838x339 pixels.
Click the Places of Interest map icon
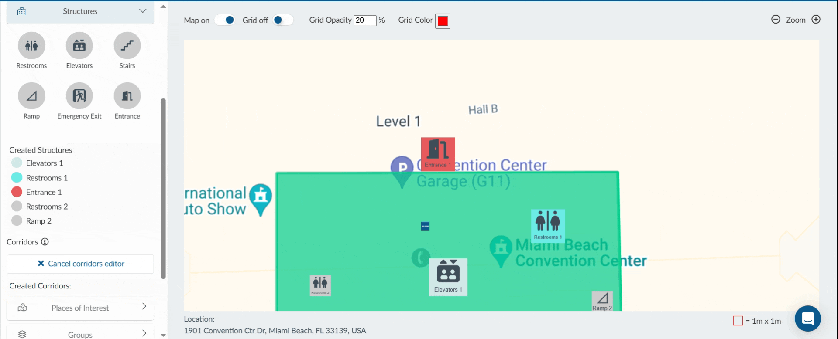tap(22, 308)
